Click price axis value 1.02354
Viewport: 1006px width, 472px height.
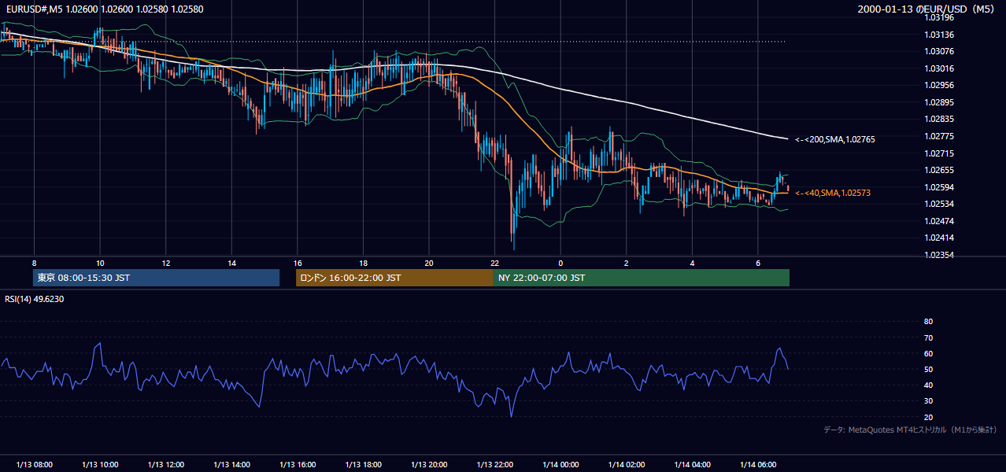939,255
